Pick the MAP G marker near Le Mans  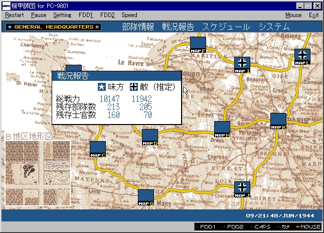[146, 197]
